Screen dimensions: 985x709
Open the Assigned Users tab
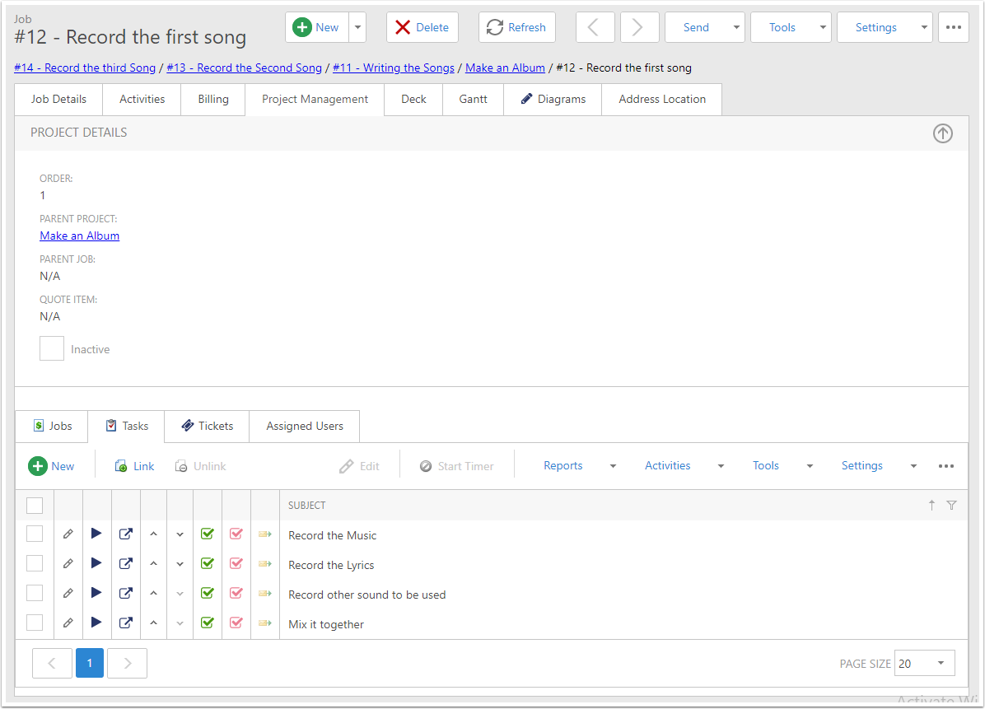click(x=304, y=426)
